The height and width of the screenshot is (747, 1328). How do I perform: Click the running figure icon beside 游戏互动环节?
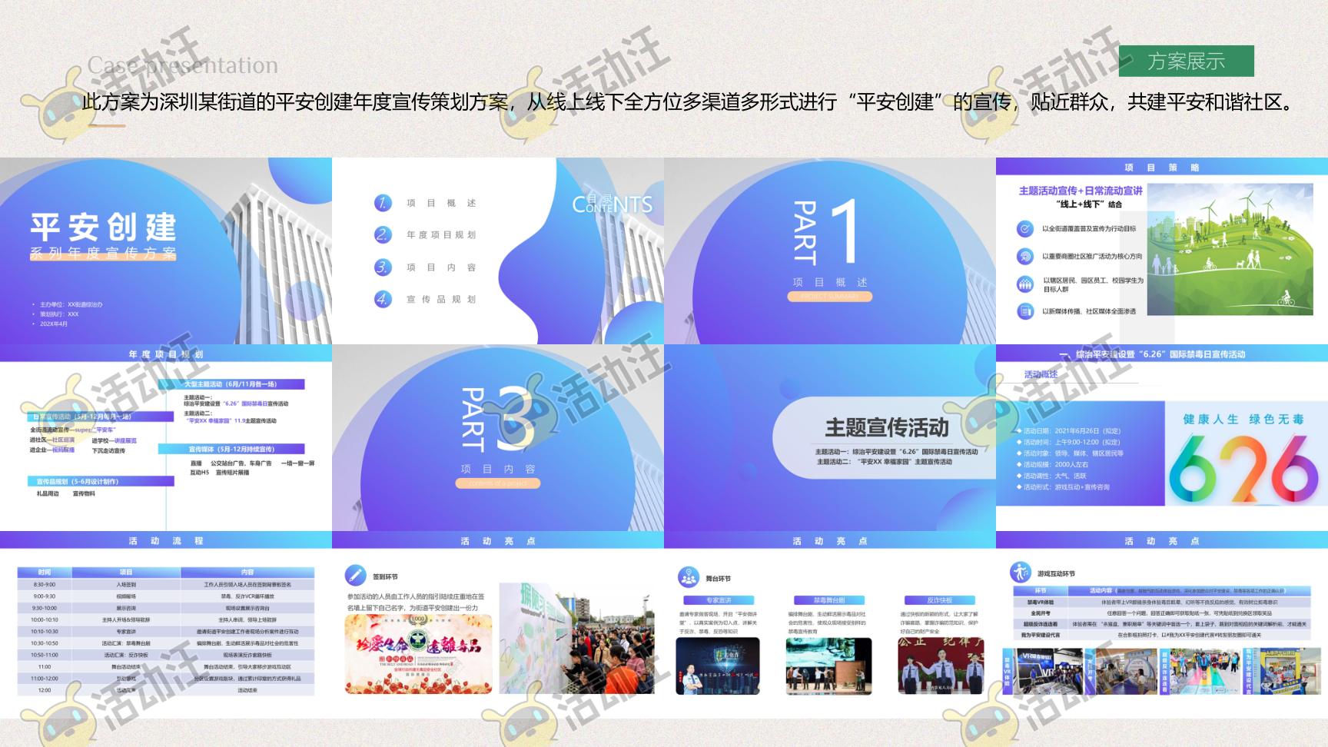(1020, 572)
